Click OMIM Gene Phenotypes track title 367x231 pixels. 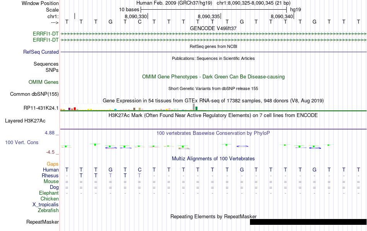[x=213, y=77]
